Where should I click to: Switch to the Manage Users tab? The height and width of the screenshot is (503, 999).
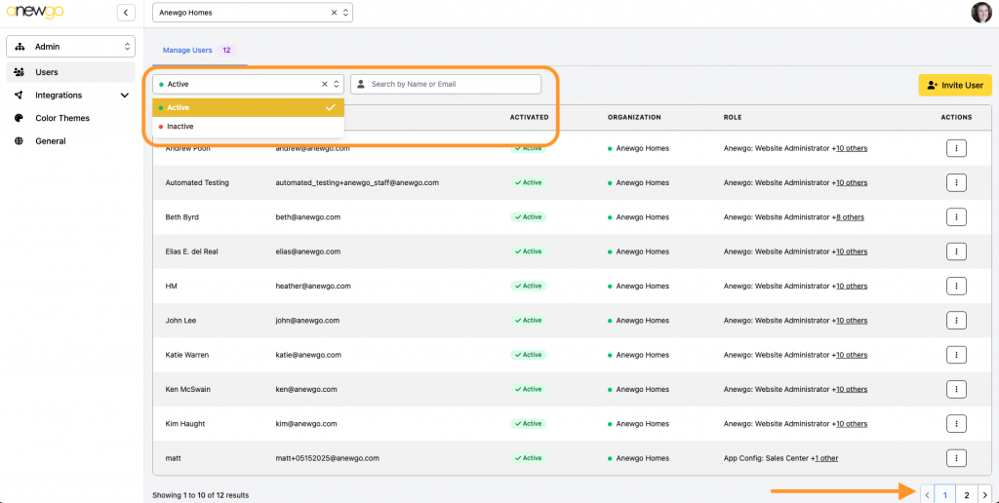(187, 50)
